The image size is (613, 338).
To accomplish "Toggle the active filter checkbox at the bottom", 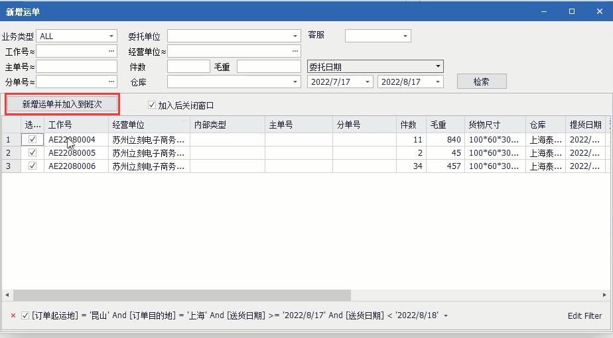I will [x=25, y=316].
